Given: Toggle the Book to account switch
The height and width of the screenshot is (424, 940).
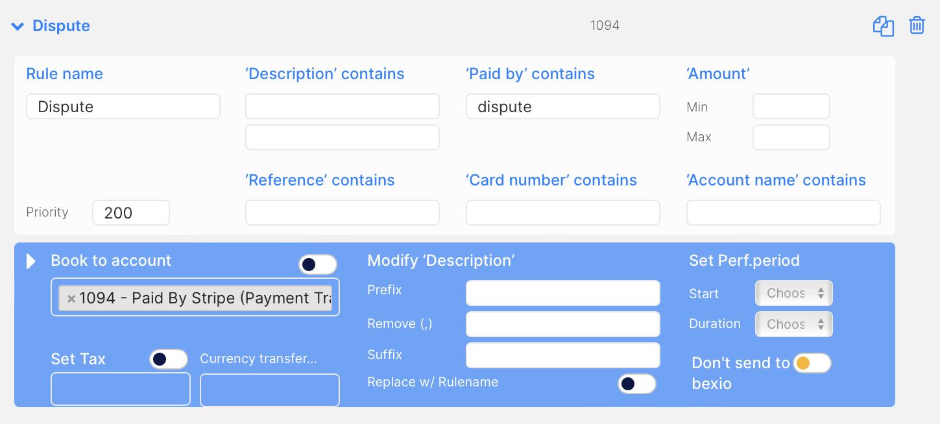Looking at the screenshot, I should pos(318,265).
